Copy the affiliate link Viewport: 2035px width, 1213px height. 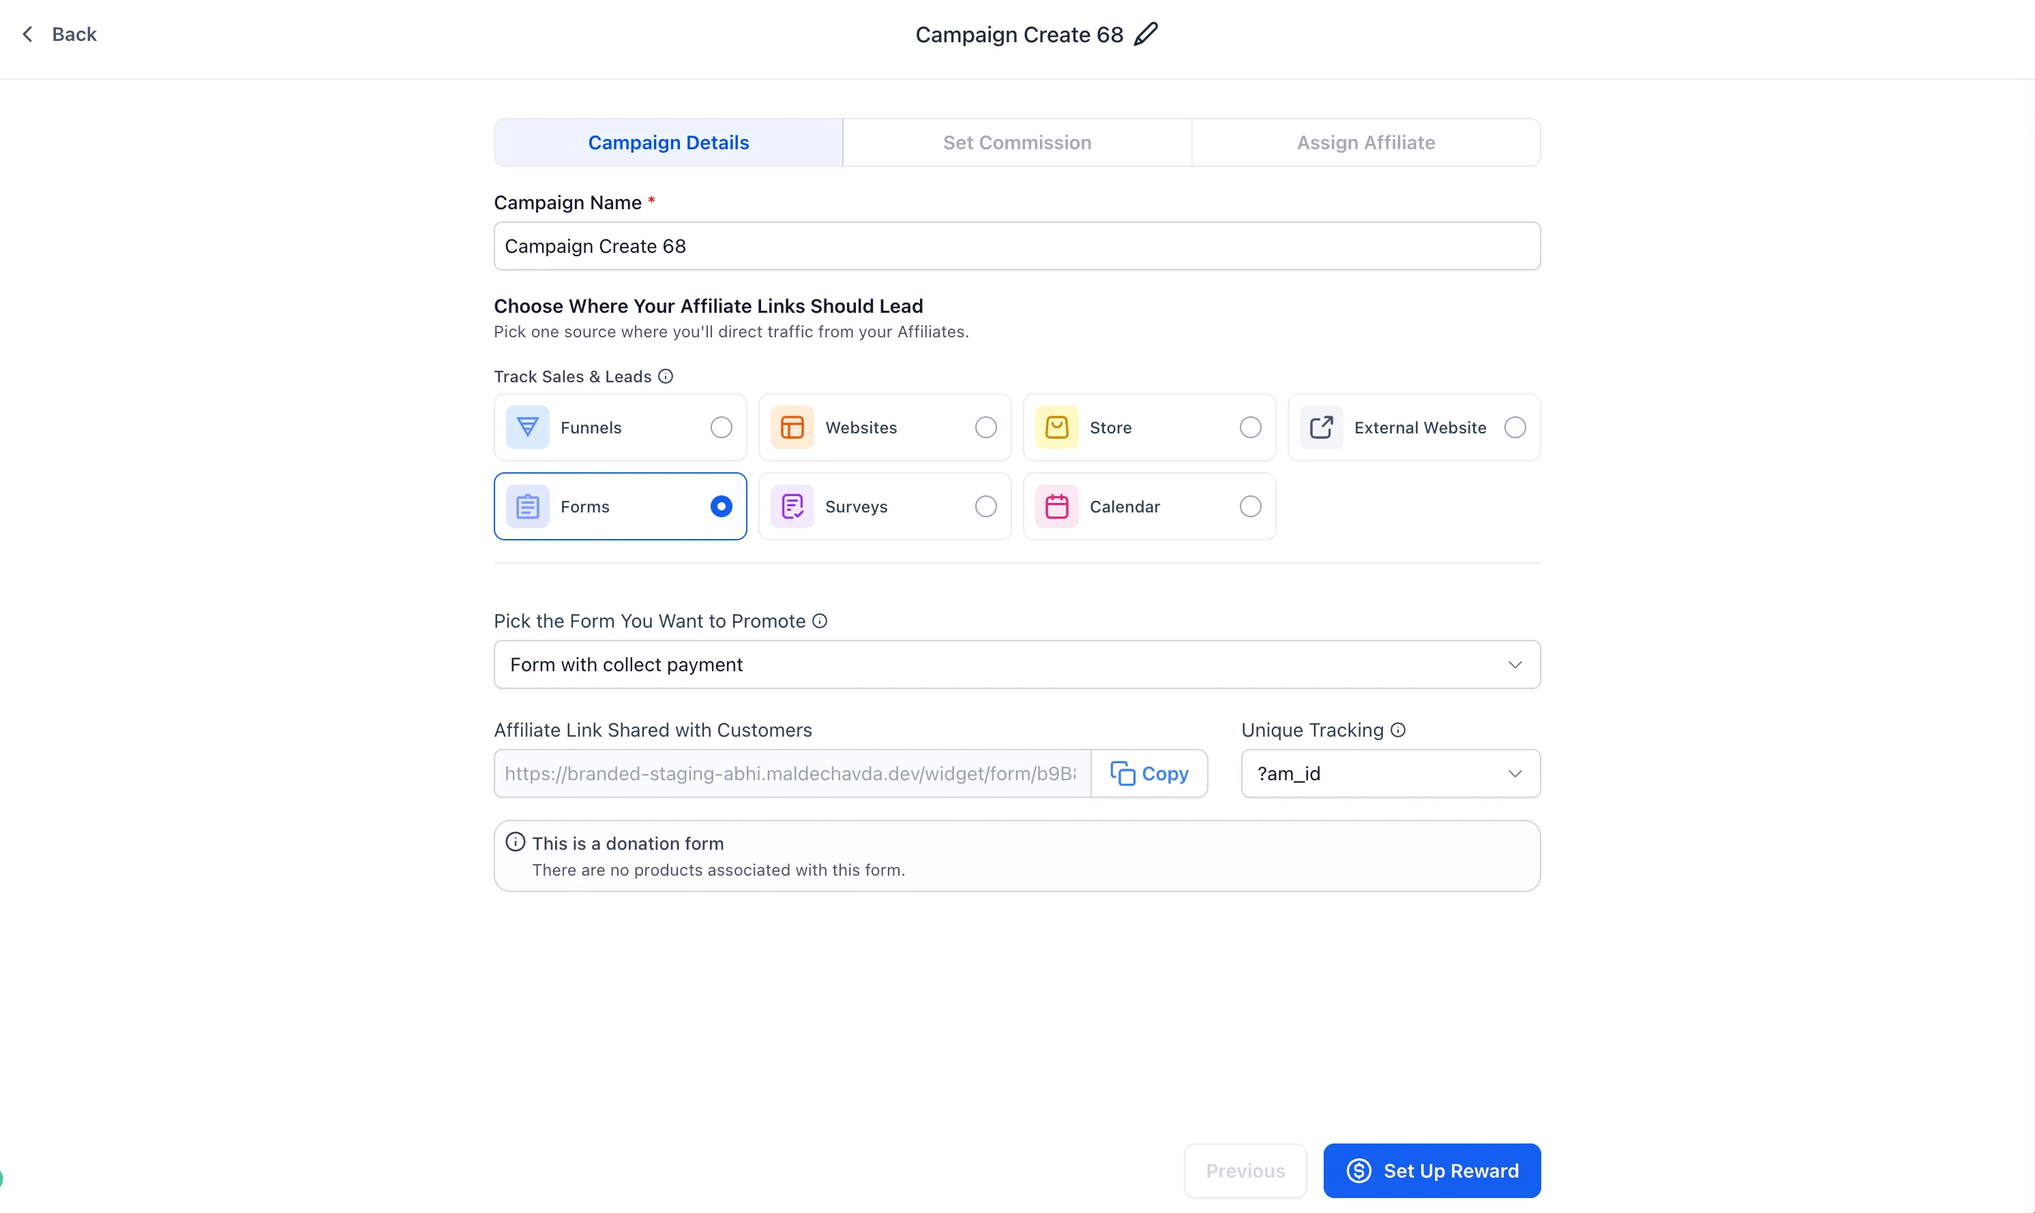[x=1149, y=773]
